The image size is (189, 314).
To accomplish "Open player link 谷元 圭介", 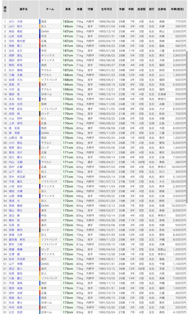I will click(16, 51).
